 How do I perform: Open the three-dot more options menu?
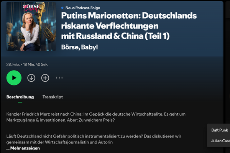point(59,78)
